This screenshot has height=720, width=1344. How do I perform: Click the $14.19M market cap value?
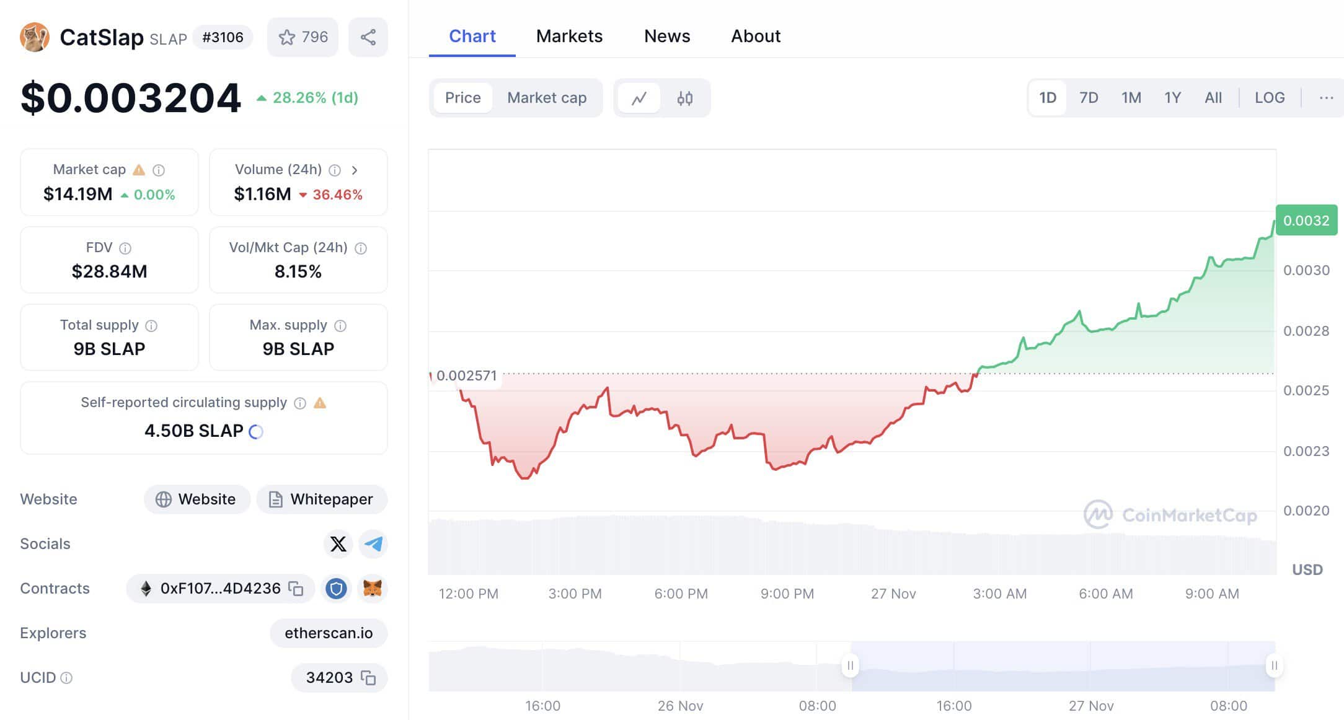click(78, 195)
